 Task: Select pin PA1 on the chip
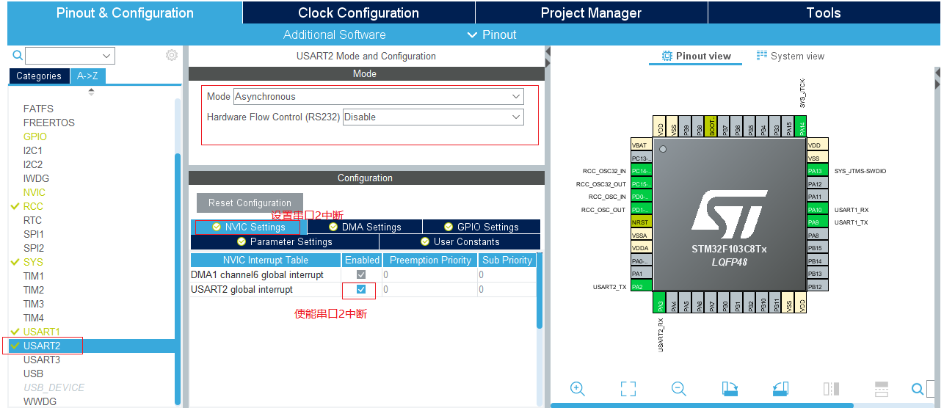tap(641, 274)
